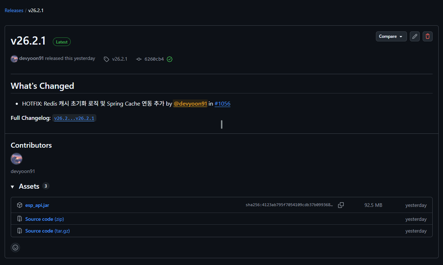Click the sha256:4123ab795f... checksum text
Image resolution: width=443 pixels, height=265 pixels.
289,205
